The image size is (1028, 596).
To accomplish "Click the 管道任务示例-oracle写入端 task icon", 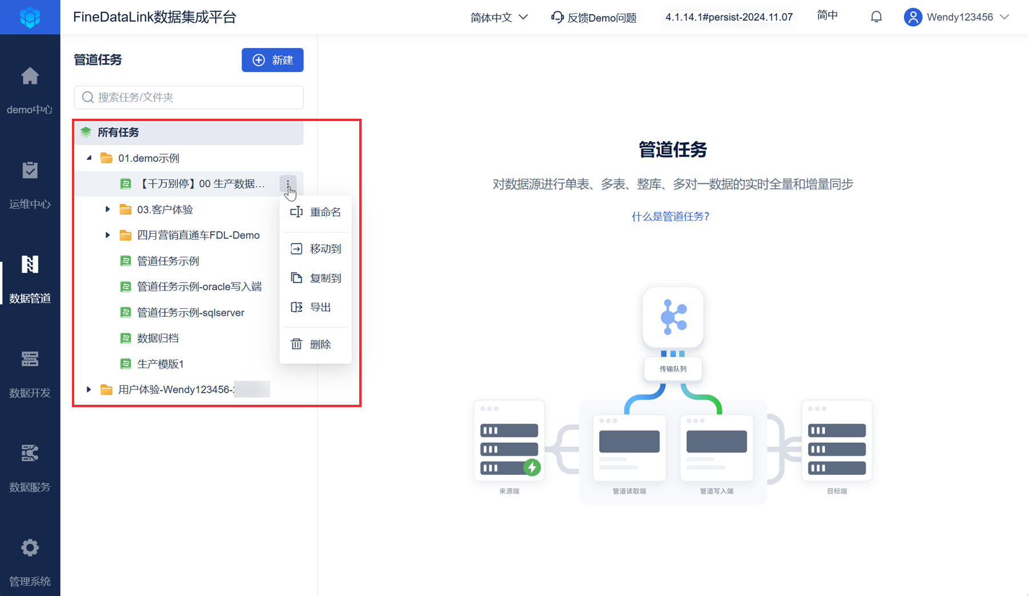I will (x=126, y=287).
